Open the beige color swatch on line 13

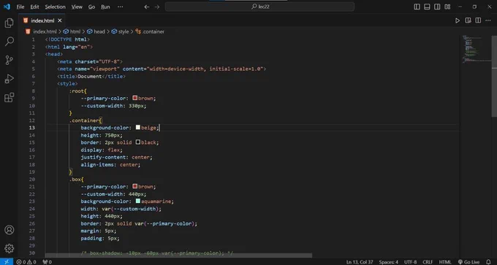tap(138, 128)
